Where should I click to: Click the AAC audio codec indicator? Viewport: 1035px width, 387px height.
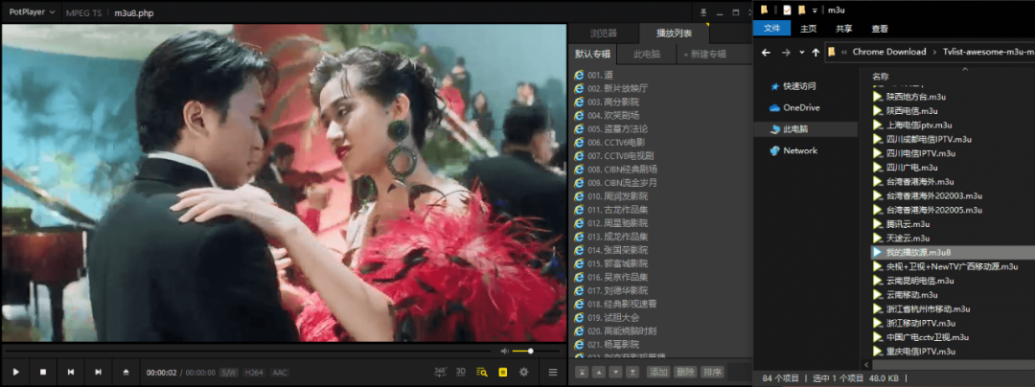280,373
